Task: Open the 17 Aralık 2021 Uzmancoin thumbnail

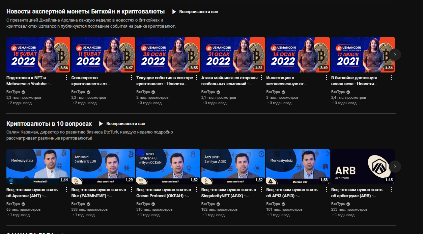Action: [x=363, y=55]
